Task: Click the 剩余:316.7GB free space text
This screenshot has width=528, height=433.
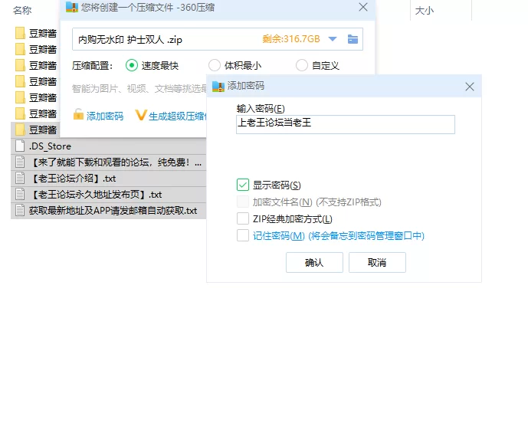Action: (291, 39)
